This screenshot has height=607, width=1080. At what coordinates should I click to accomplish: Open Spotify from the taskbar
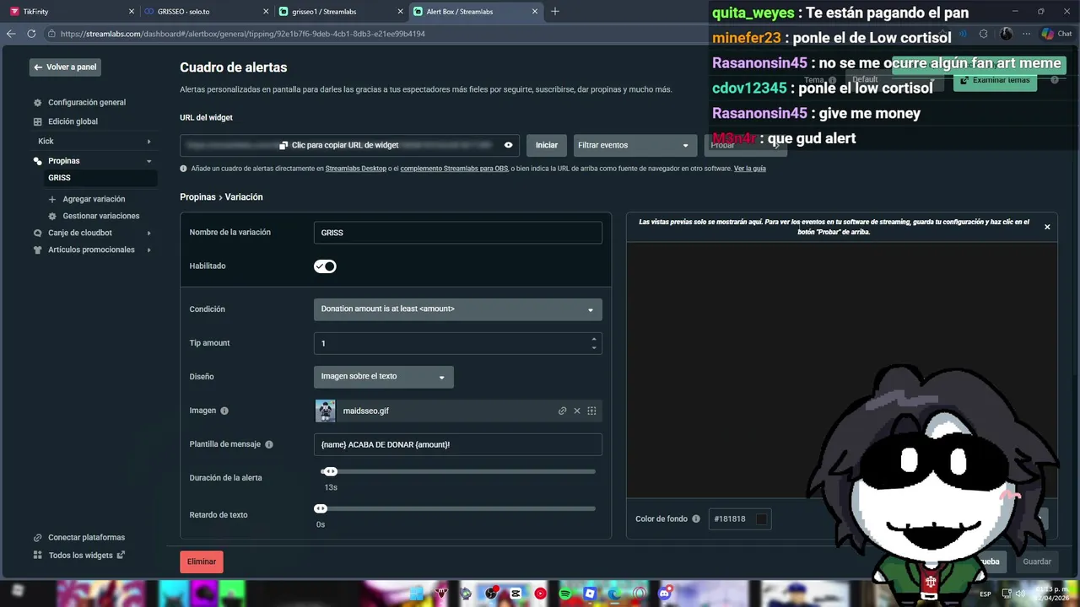coord(565,594)
